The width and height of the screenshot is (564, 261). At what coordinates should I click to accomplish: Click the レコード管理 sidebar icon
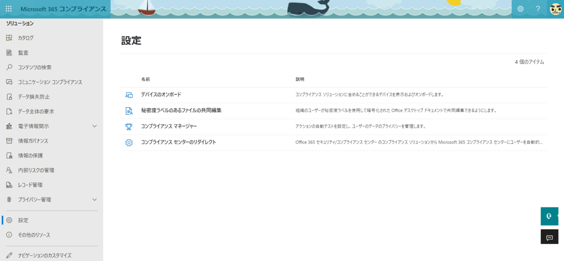tap(9, 185)
